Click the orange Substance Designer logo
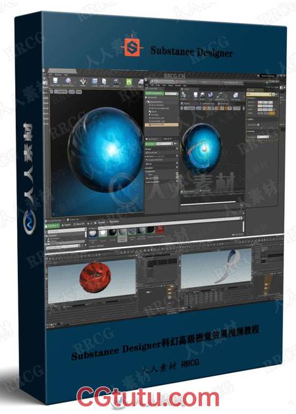This screenshot has height=414, width=296. [132, 47]
